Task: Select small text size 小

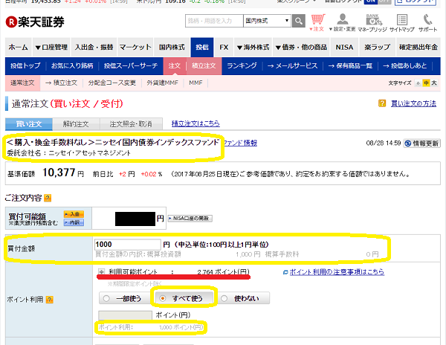Action: 418,83
